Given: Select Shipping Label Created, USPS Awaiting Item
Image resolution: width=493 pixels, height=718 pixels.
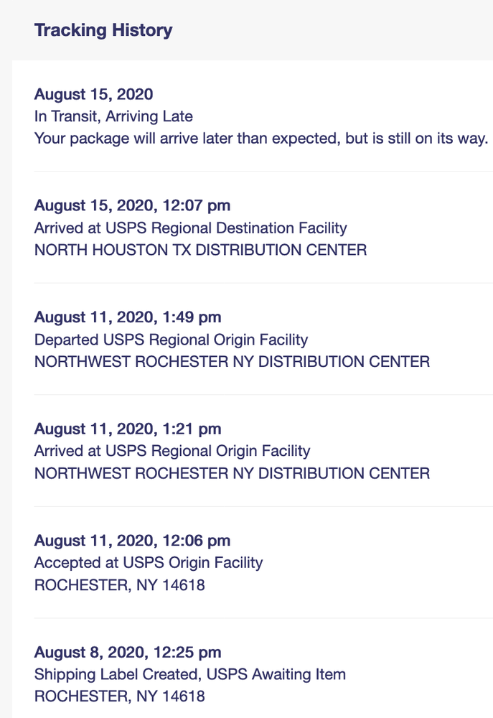Looking at the screenshot, I should 190,674.
